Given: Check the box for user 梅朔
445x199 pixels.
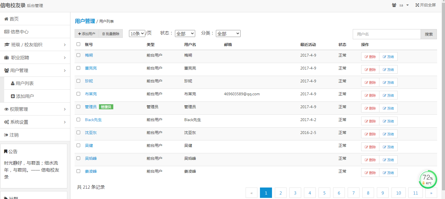Looking at the screenshot, I should point(79,55).
